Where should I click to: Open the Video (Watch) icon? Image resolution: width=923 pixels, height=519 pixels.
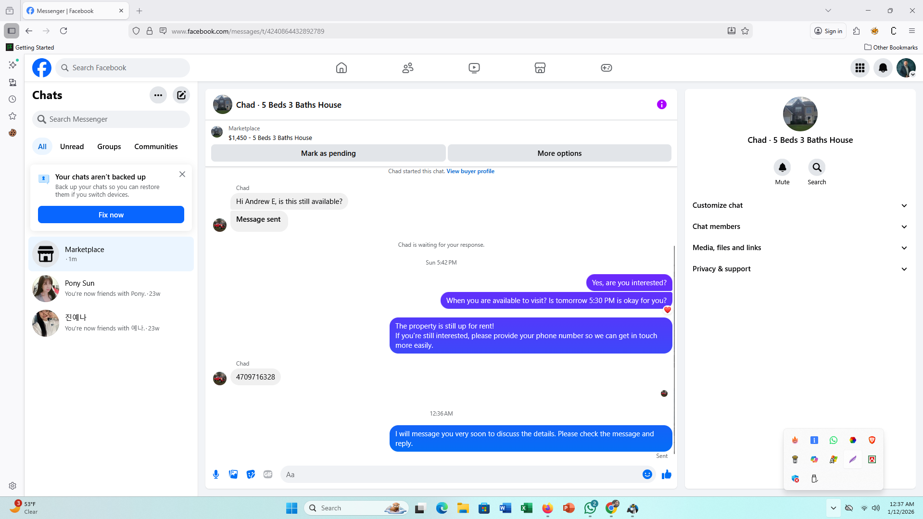click(474, 68)
